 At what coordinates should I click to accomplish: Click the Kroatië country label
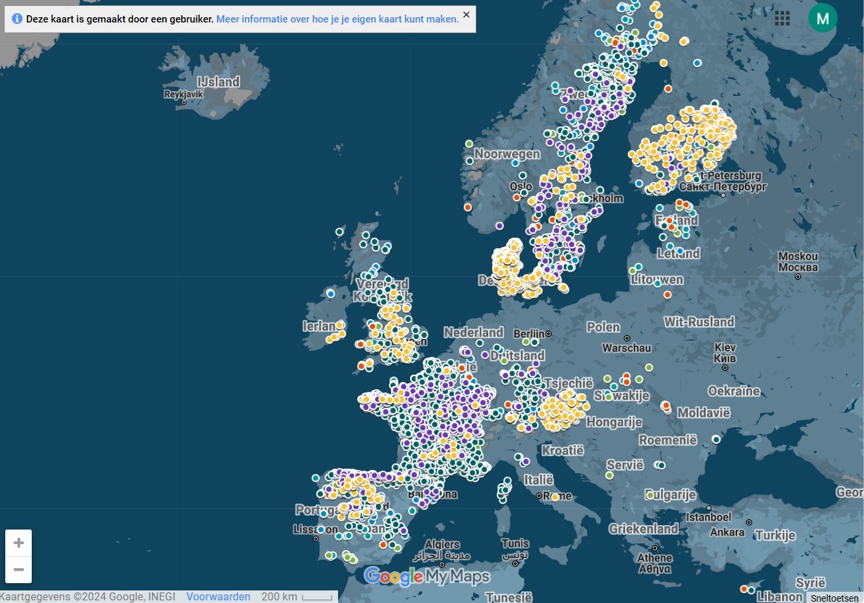pyautogui.click(x=563, y=450)
